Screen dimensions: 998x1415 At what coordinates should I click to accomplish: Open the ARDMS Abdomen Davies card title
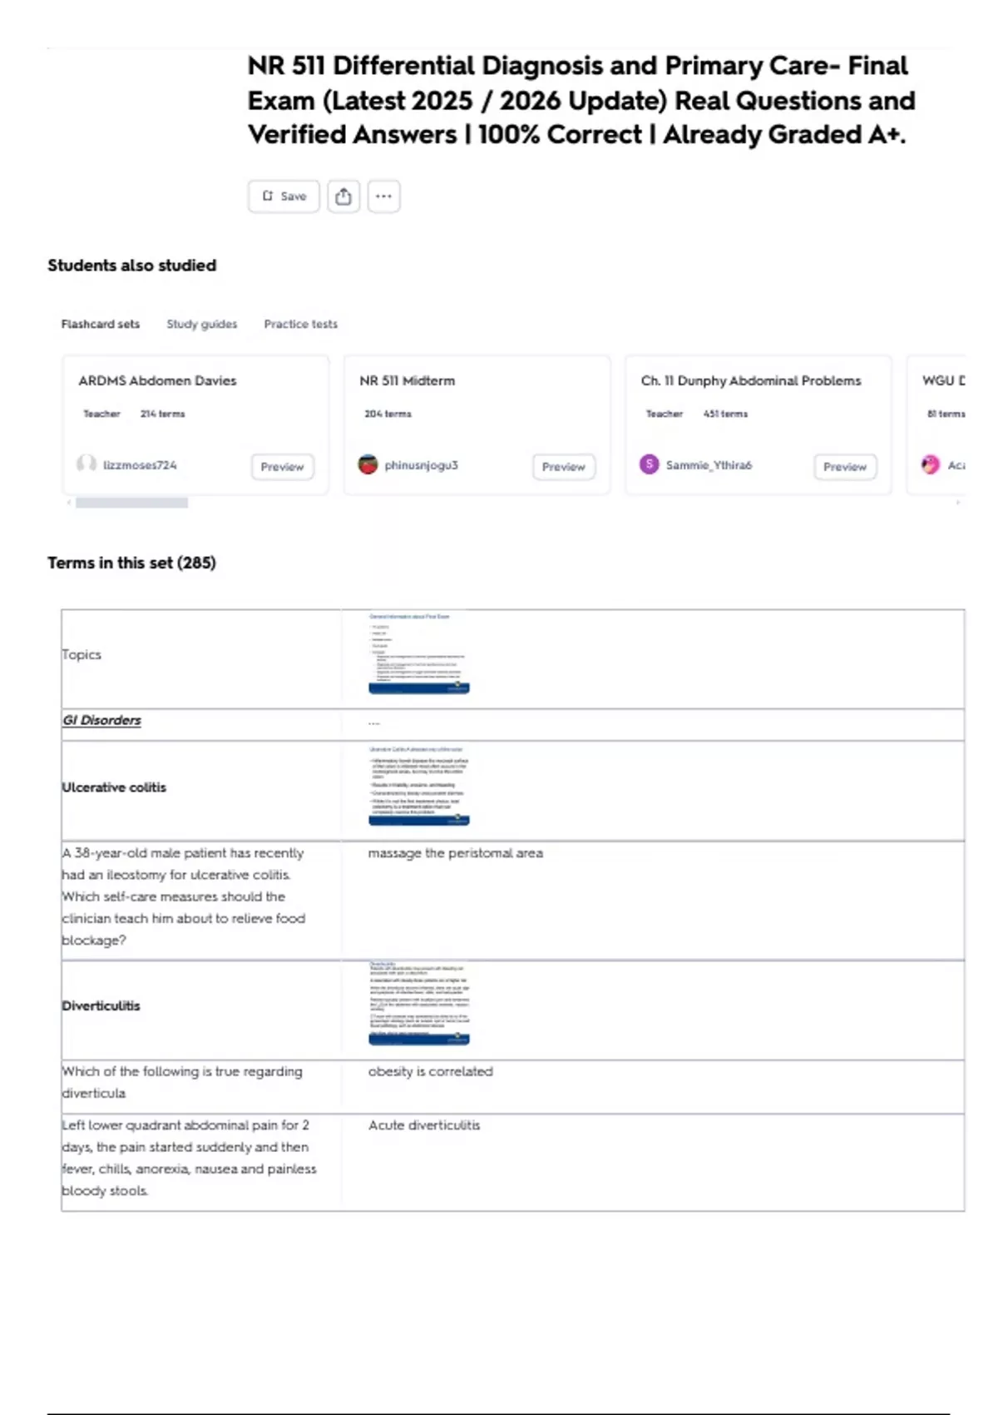157,380
